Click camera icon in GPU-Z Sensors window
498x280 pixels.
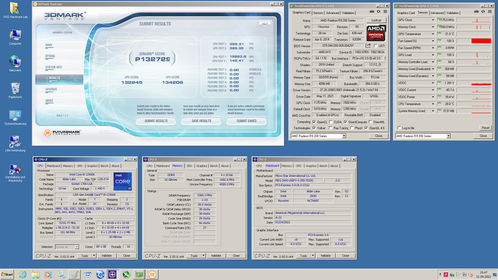click(476, 12)
